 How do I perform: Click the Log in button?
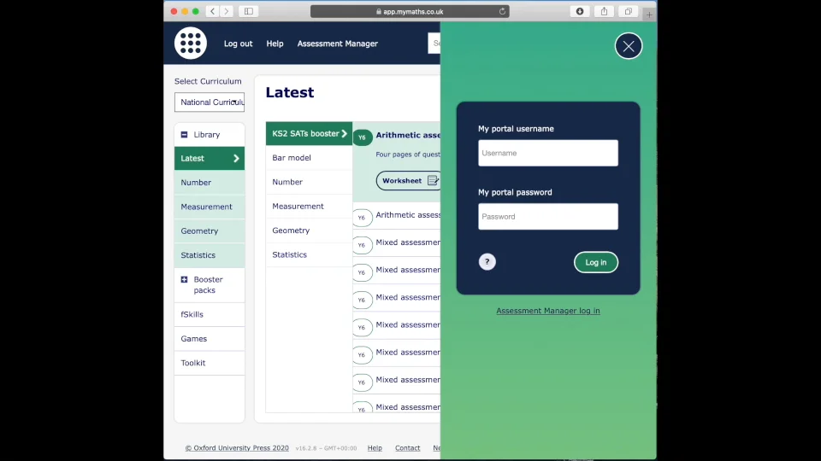click(596, 262)
